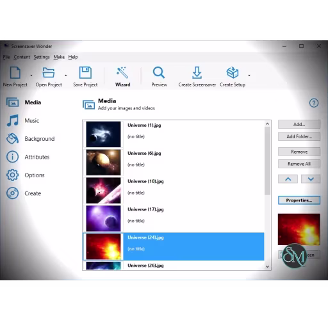This screenshot has height=320, width=328.
Task: Open the Content menu
Action: point(22,57)
